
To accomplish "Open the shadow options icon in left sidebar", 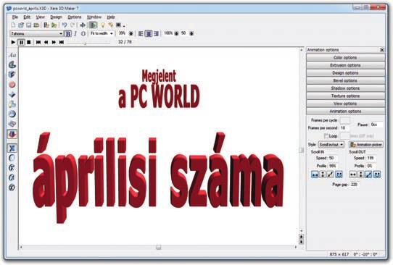I will pyautogui.click(x=12, y=104).
